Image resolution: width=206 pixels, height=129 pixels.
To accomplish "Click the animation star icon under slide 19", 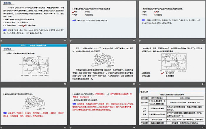I will (1, 41).
